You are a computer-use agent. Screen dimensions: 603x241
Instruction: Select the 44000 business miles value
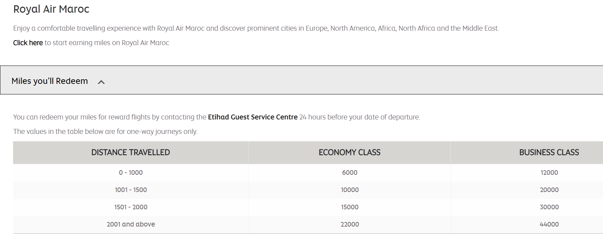(549, 224)
